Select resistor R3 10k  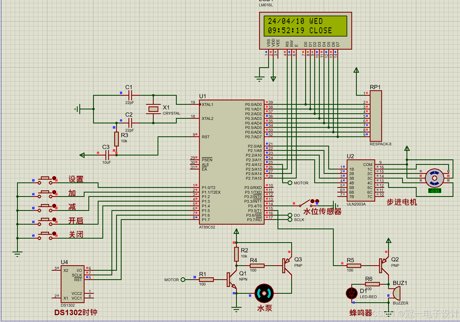point(116,139)
